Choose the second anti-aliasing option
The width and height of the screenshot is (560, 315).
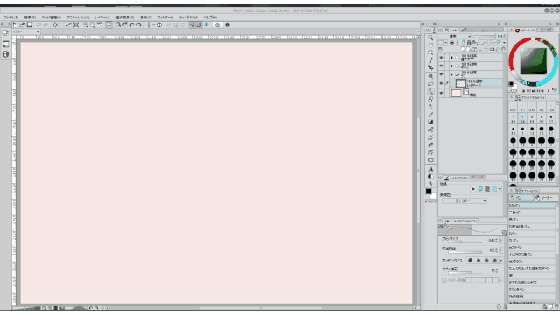(479, 261)
